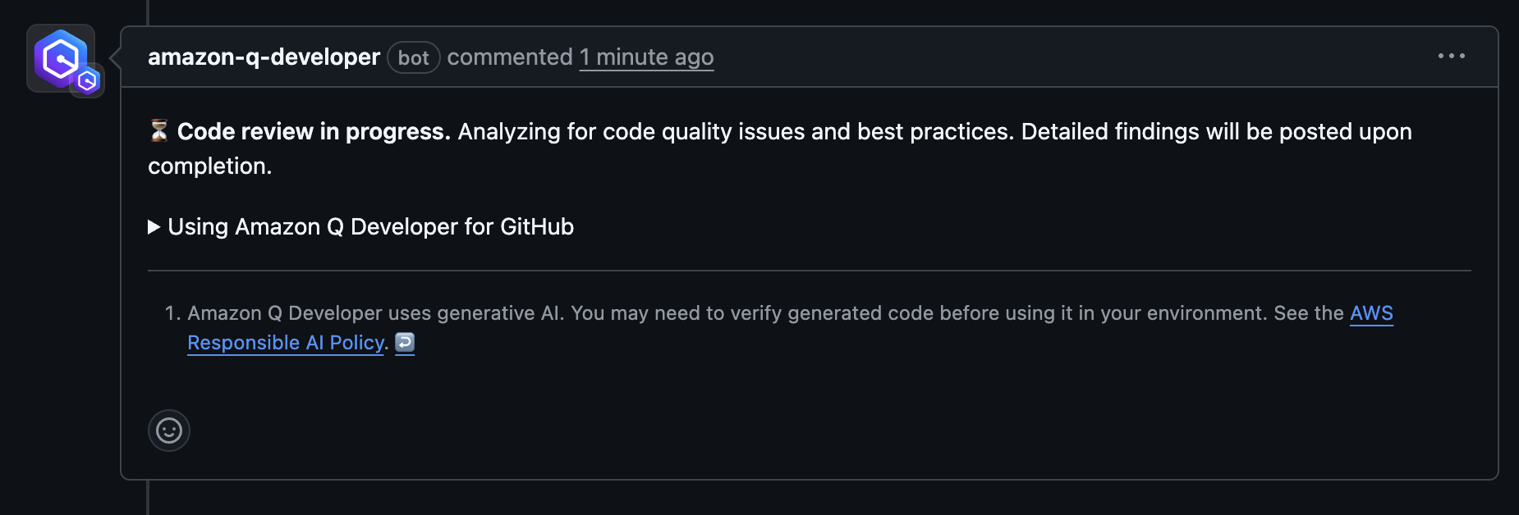Open the comment's three-dot options menu
Screen dimensions: 1519x515
click(x=1451, y=56)
